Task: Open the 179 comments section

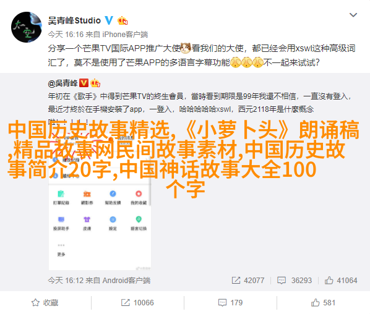Action: tap(230, 303)
